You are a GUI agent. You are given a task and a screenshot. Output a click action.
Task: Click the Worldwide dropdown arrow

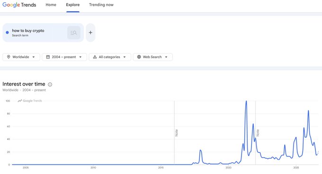pyautogui.click(x=34, y=57)
